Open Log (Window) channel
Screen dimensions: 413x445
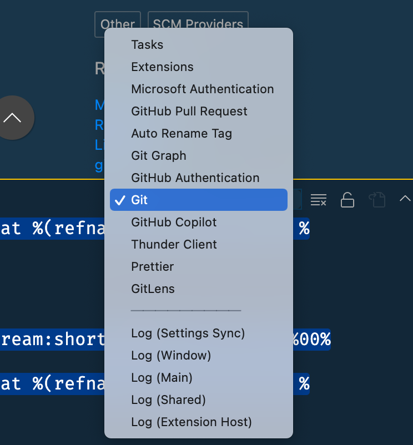click(x=198, y=355)
